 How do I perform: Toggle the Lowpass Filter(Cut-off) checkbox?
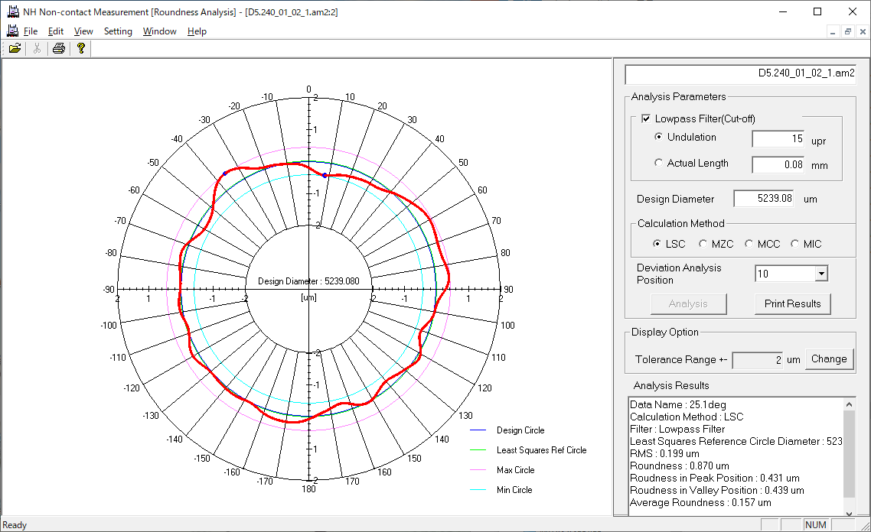click(646, 118)
